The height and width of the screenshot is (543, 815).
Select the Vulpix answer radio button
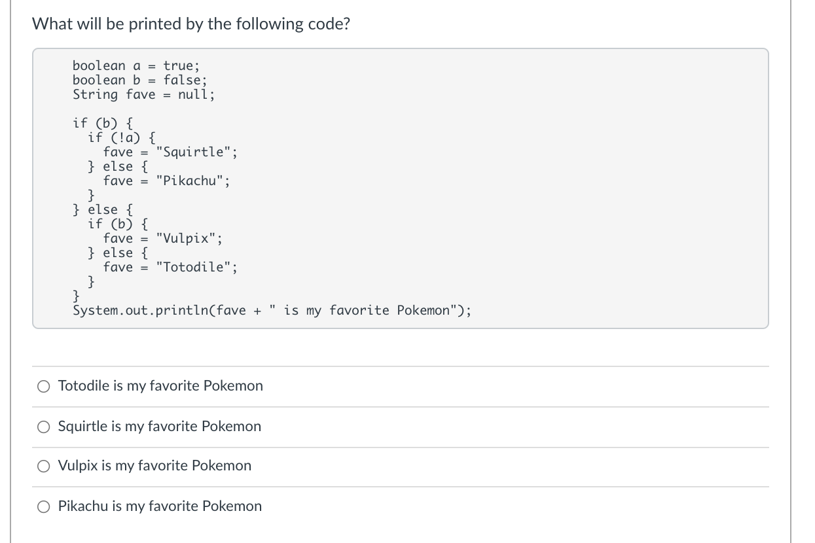click(43, 466)
